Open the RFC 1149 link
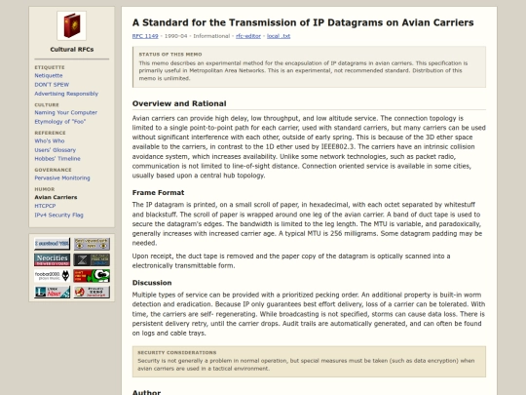This screenshot has height=395, width=526. tap(145, 36)
